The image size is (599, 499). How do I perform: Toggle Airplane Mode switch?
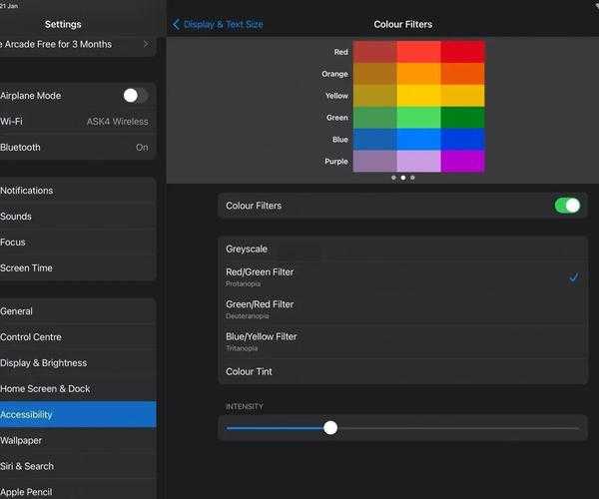135,96
